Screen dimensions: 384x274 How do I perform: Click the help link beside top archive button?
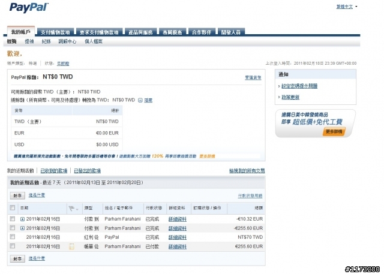(x=37, y=195)
